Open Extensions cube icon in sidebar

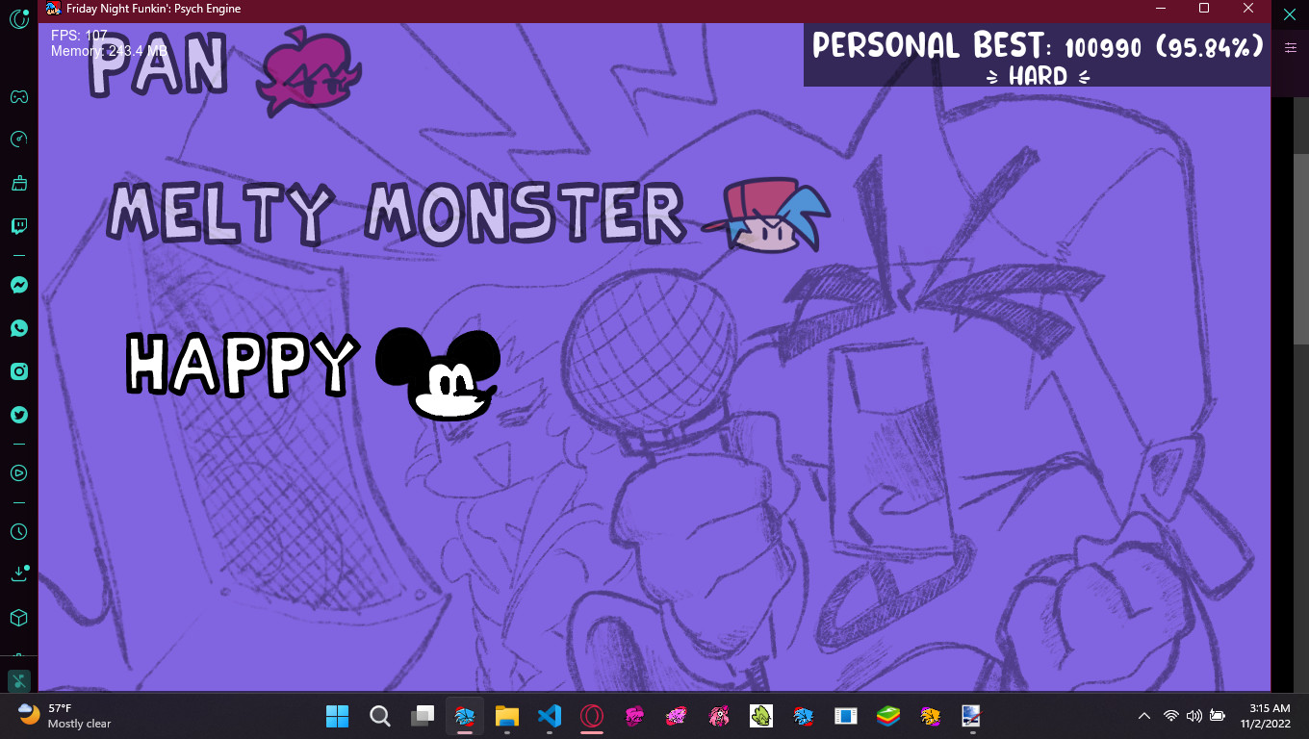[x=18, y=618]
